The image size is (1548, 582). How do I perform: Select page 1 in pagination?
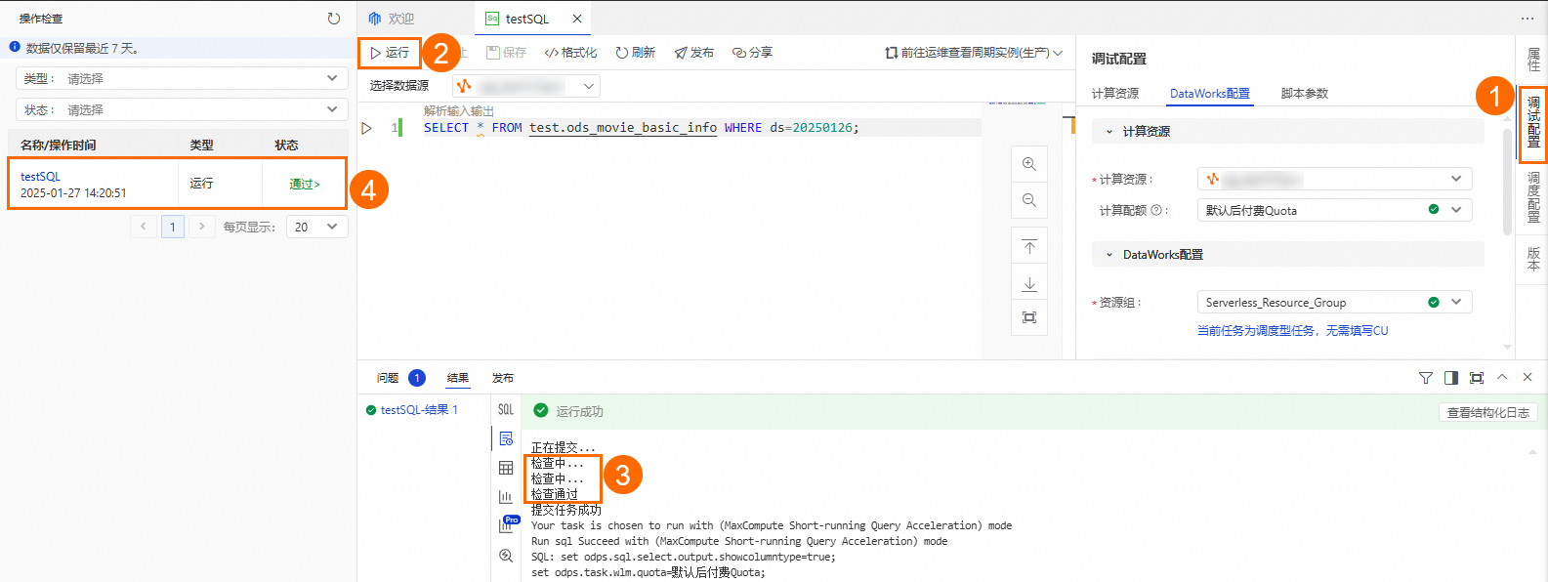point(173,227)
